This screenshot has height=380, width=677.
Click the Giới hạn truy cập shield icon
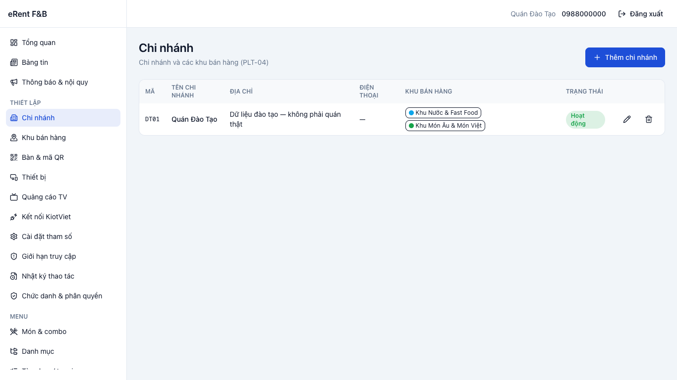pos(14,256)
